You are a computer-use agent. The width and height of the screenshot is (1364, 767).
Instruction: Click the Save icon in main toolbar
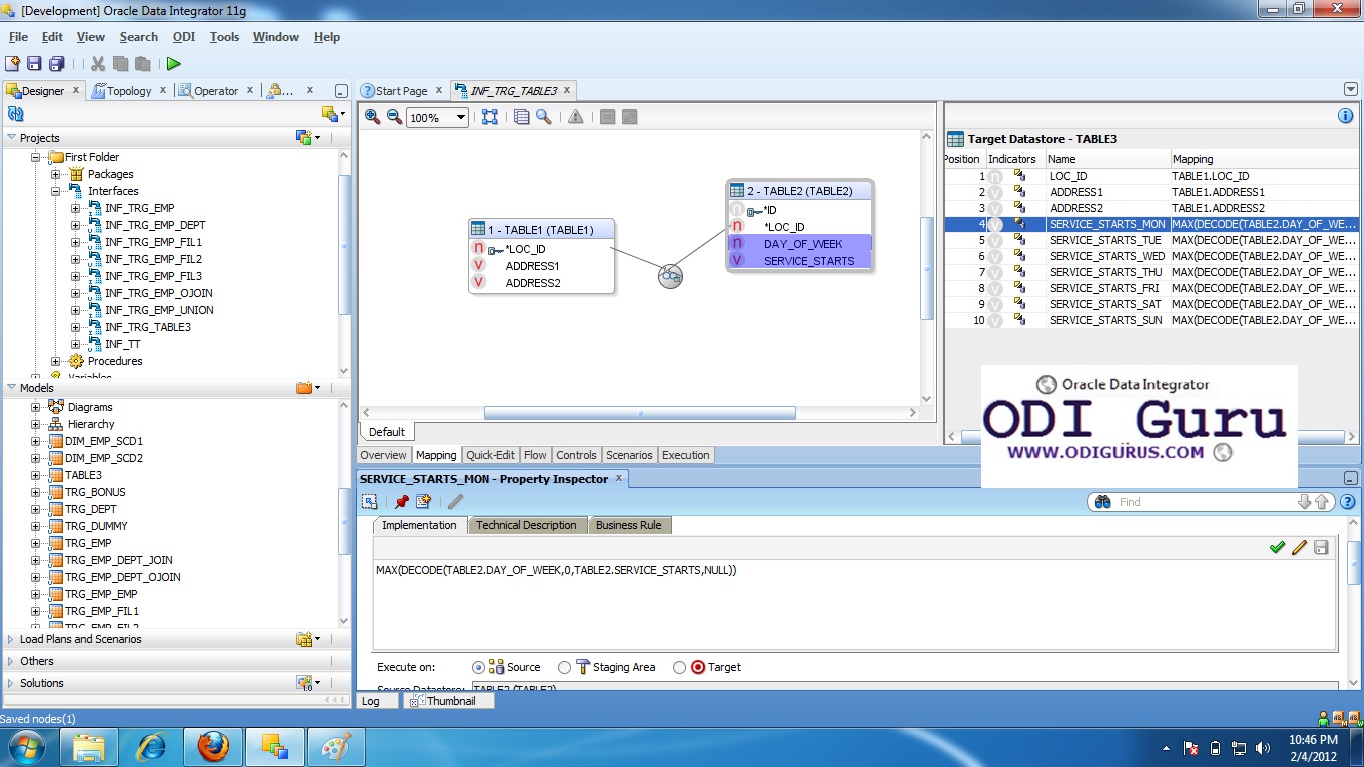click(x=35, y=63)
